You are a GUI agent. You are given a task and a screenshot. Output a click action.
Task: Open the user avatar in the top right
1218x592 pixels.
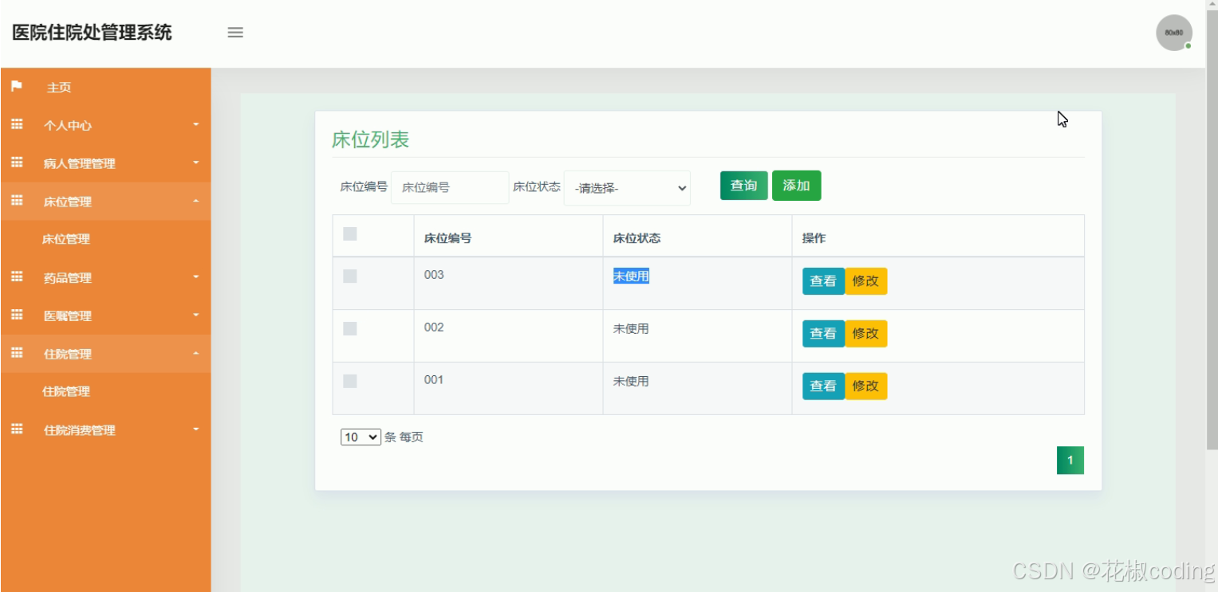pos(1173,33)
